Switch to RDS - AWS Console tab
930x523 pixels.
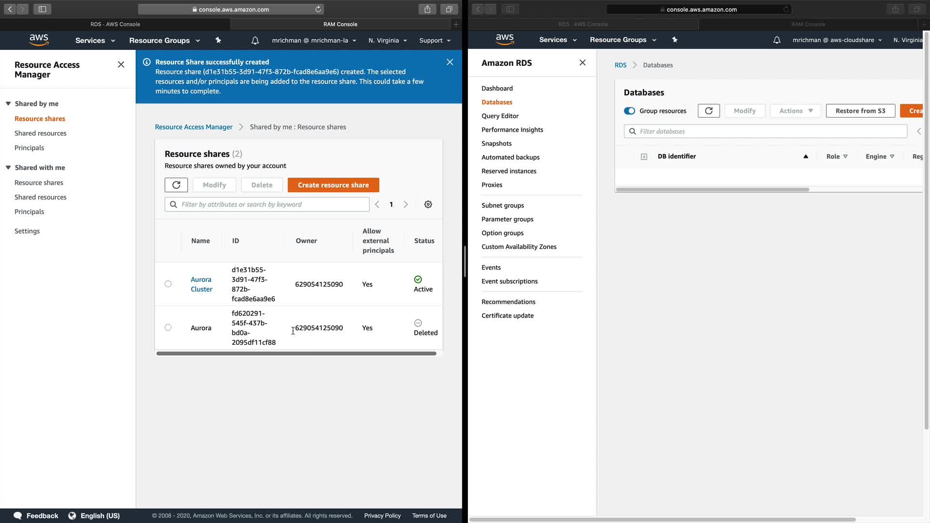tap(115, 24)
